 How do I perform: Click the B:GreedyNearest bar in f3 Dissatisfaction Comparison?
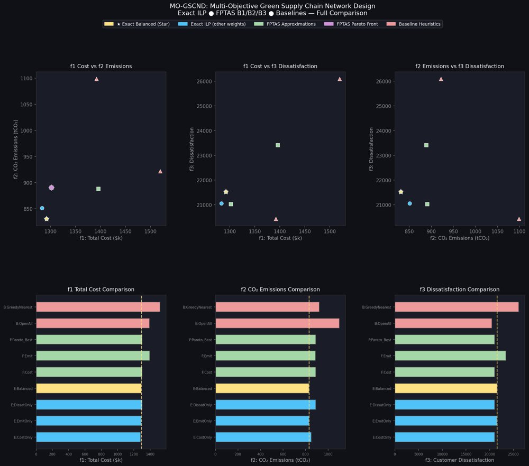457,307
